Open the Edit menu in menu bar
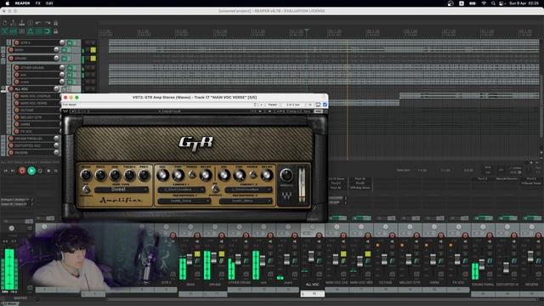 49,3
